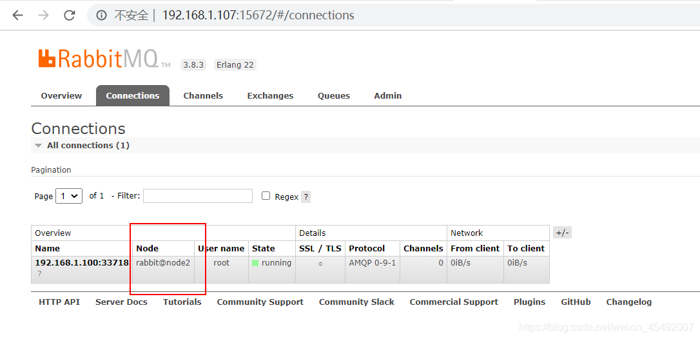Open connection 192.168.1.100:33718

coord(82,262)
